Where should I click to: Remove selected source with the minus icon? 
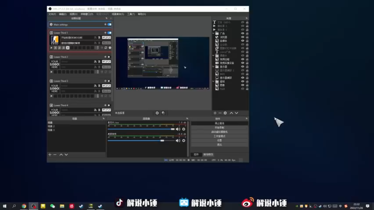point(220,113)
